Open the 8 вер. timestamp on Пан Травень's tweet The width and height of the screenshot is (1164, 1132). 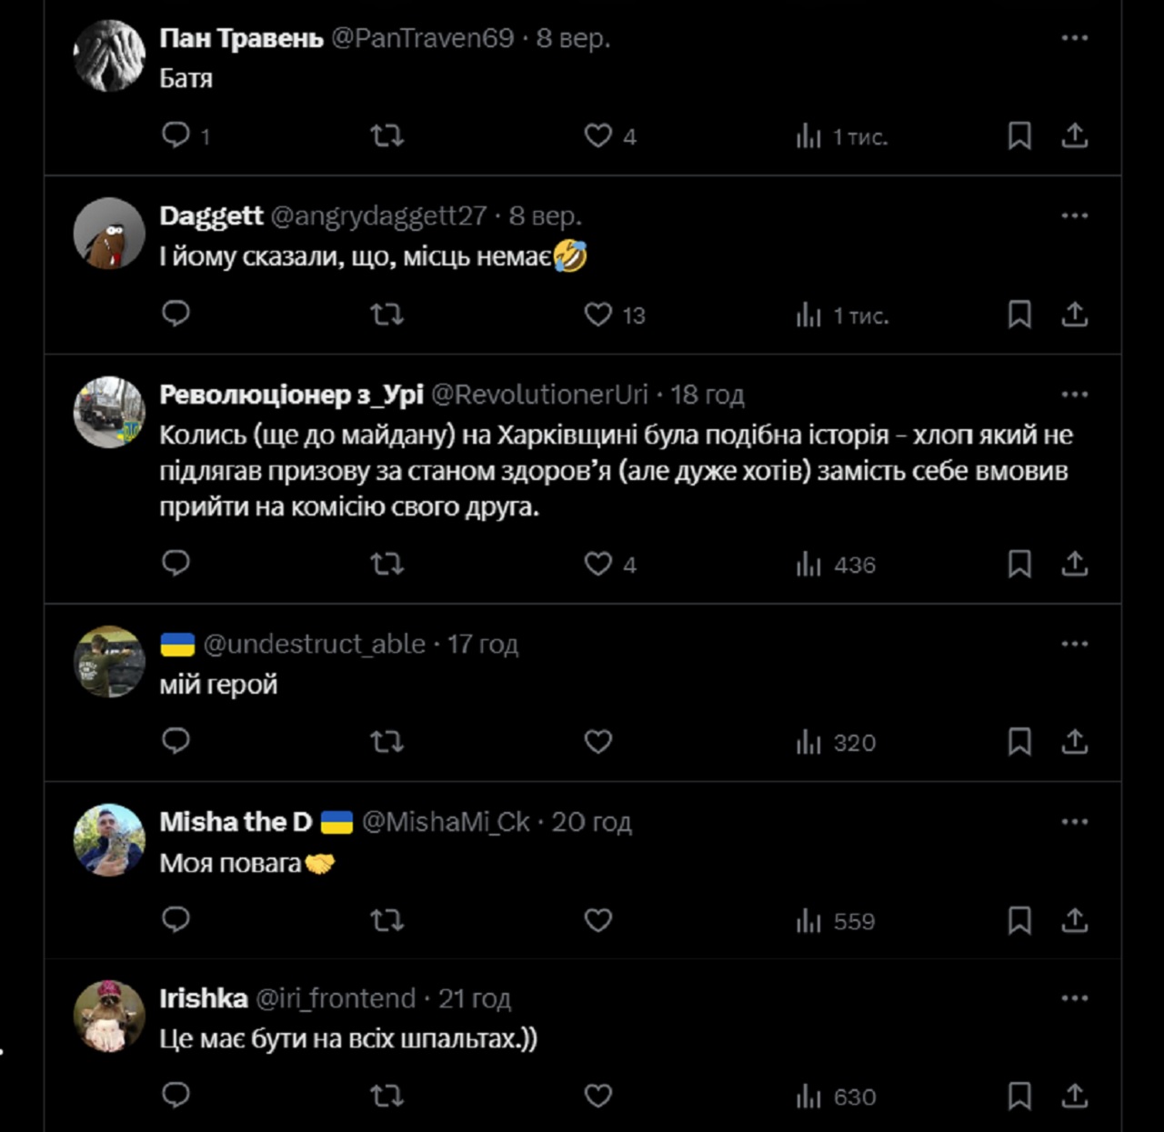[x=573, y=38]
